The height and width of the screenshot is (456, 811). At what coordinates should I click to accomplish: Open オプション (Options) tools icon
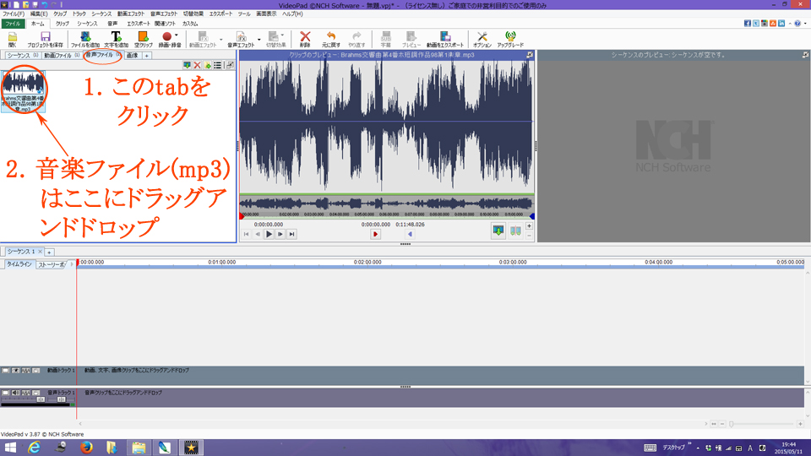[482, 36]
